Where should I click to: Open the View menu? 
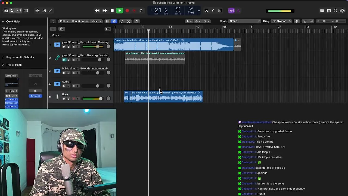point(96,21)
